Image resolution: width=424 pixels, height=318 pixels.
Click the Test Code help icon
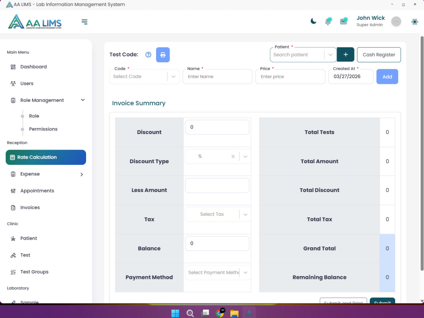coord(148,55)
